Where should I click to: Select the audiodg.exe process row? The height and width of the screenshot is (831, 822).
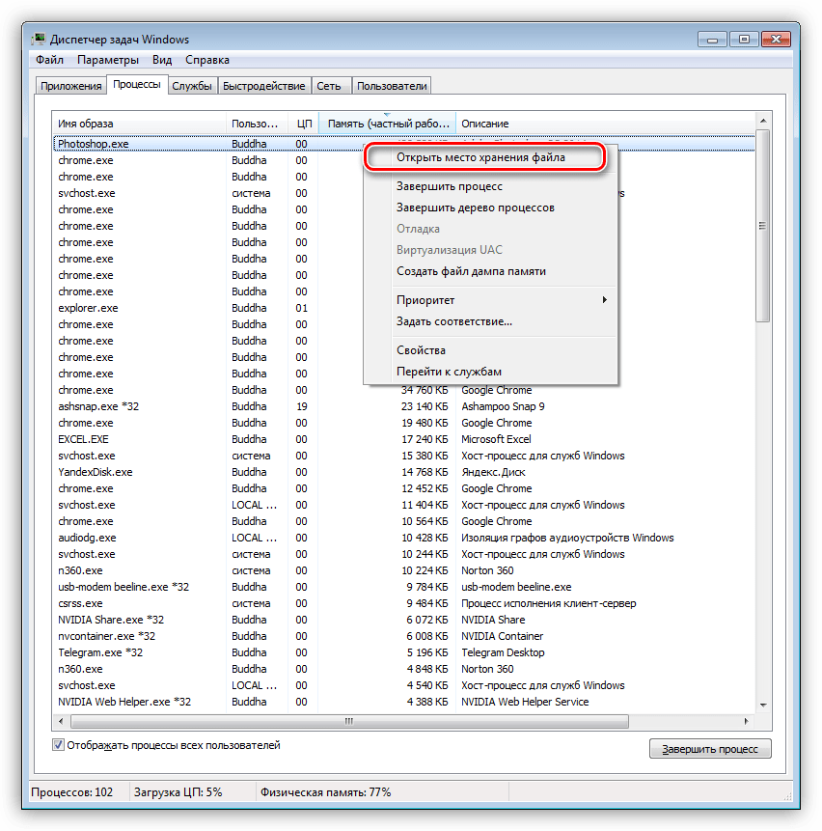pos(404,538)
